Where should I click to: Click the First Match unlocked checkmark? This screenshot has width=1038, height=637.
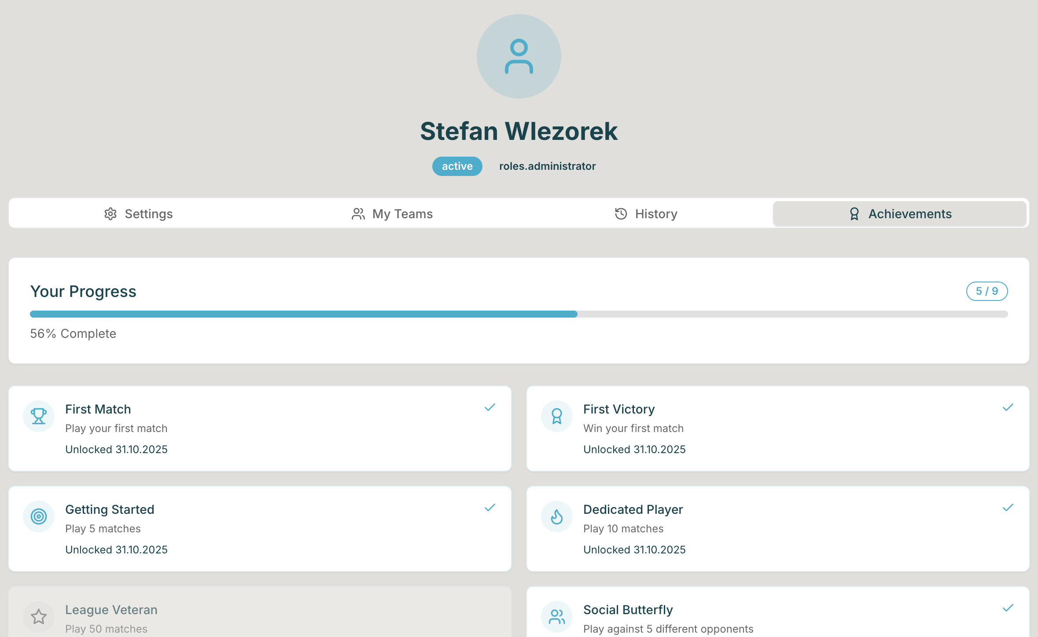click(490, 407)
